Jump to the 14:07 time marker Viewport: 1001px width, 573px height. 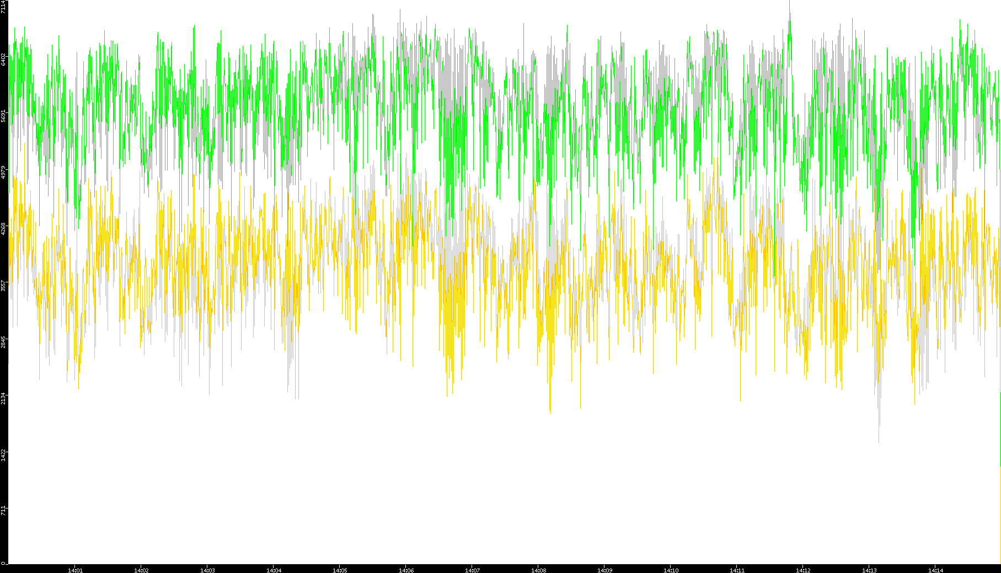coord(472,570)
